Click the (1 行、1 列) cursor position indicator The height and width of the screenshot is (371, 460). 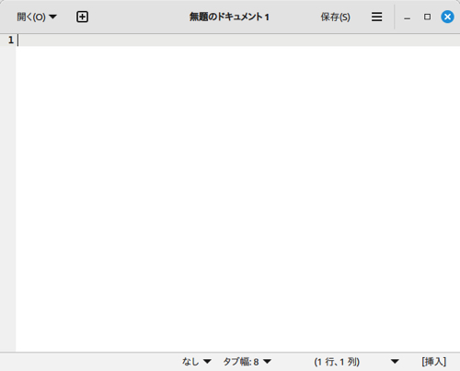point(337,362)
